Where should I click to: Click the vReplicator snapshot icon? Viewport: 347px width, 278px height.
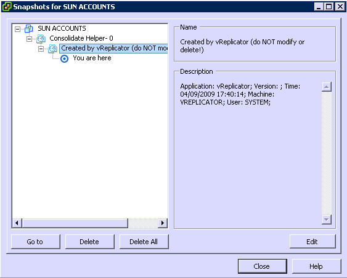click(52, 49)
